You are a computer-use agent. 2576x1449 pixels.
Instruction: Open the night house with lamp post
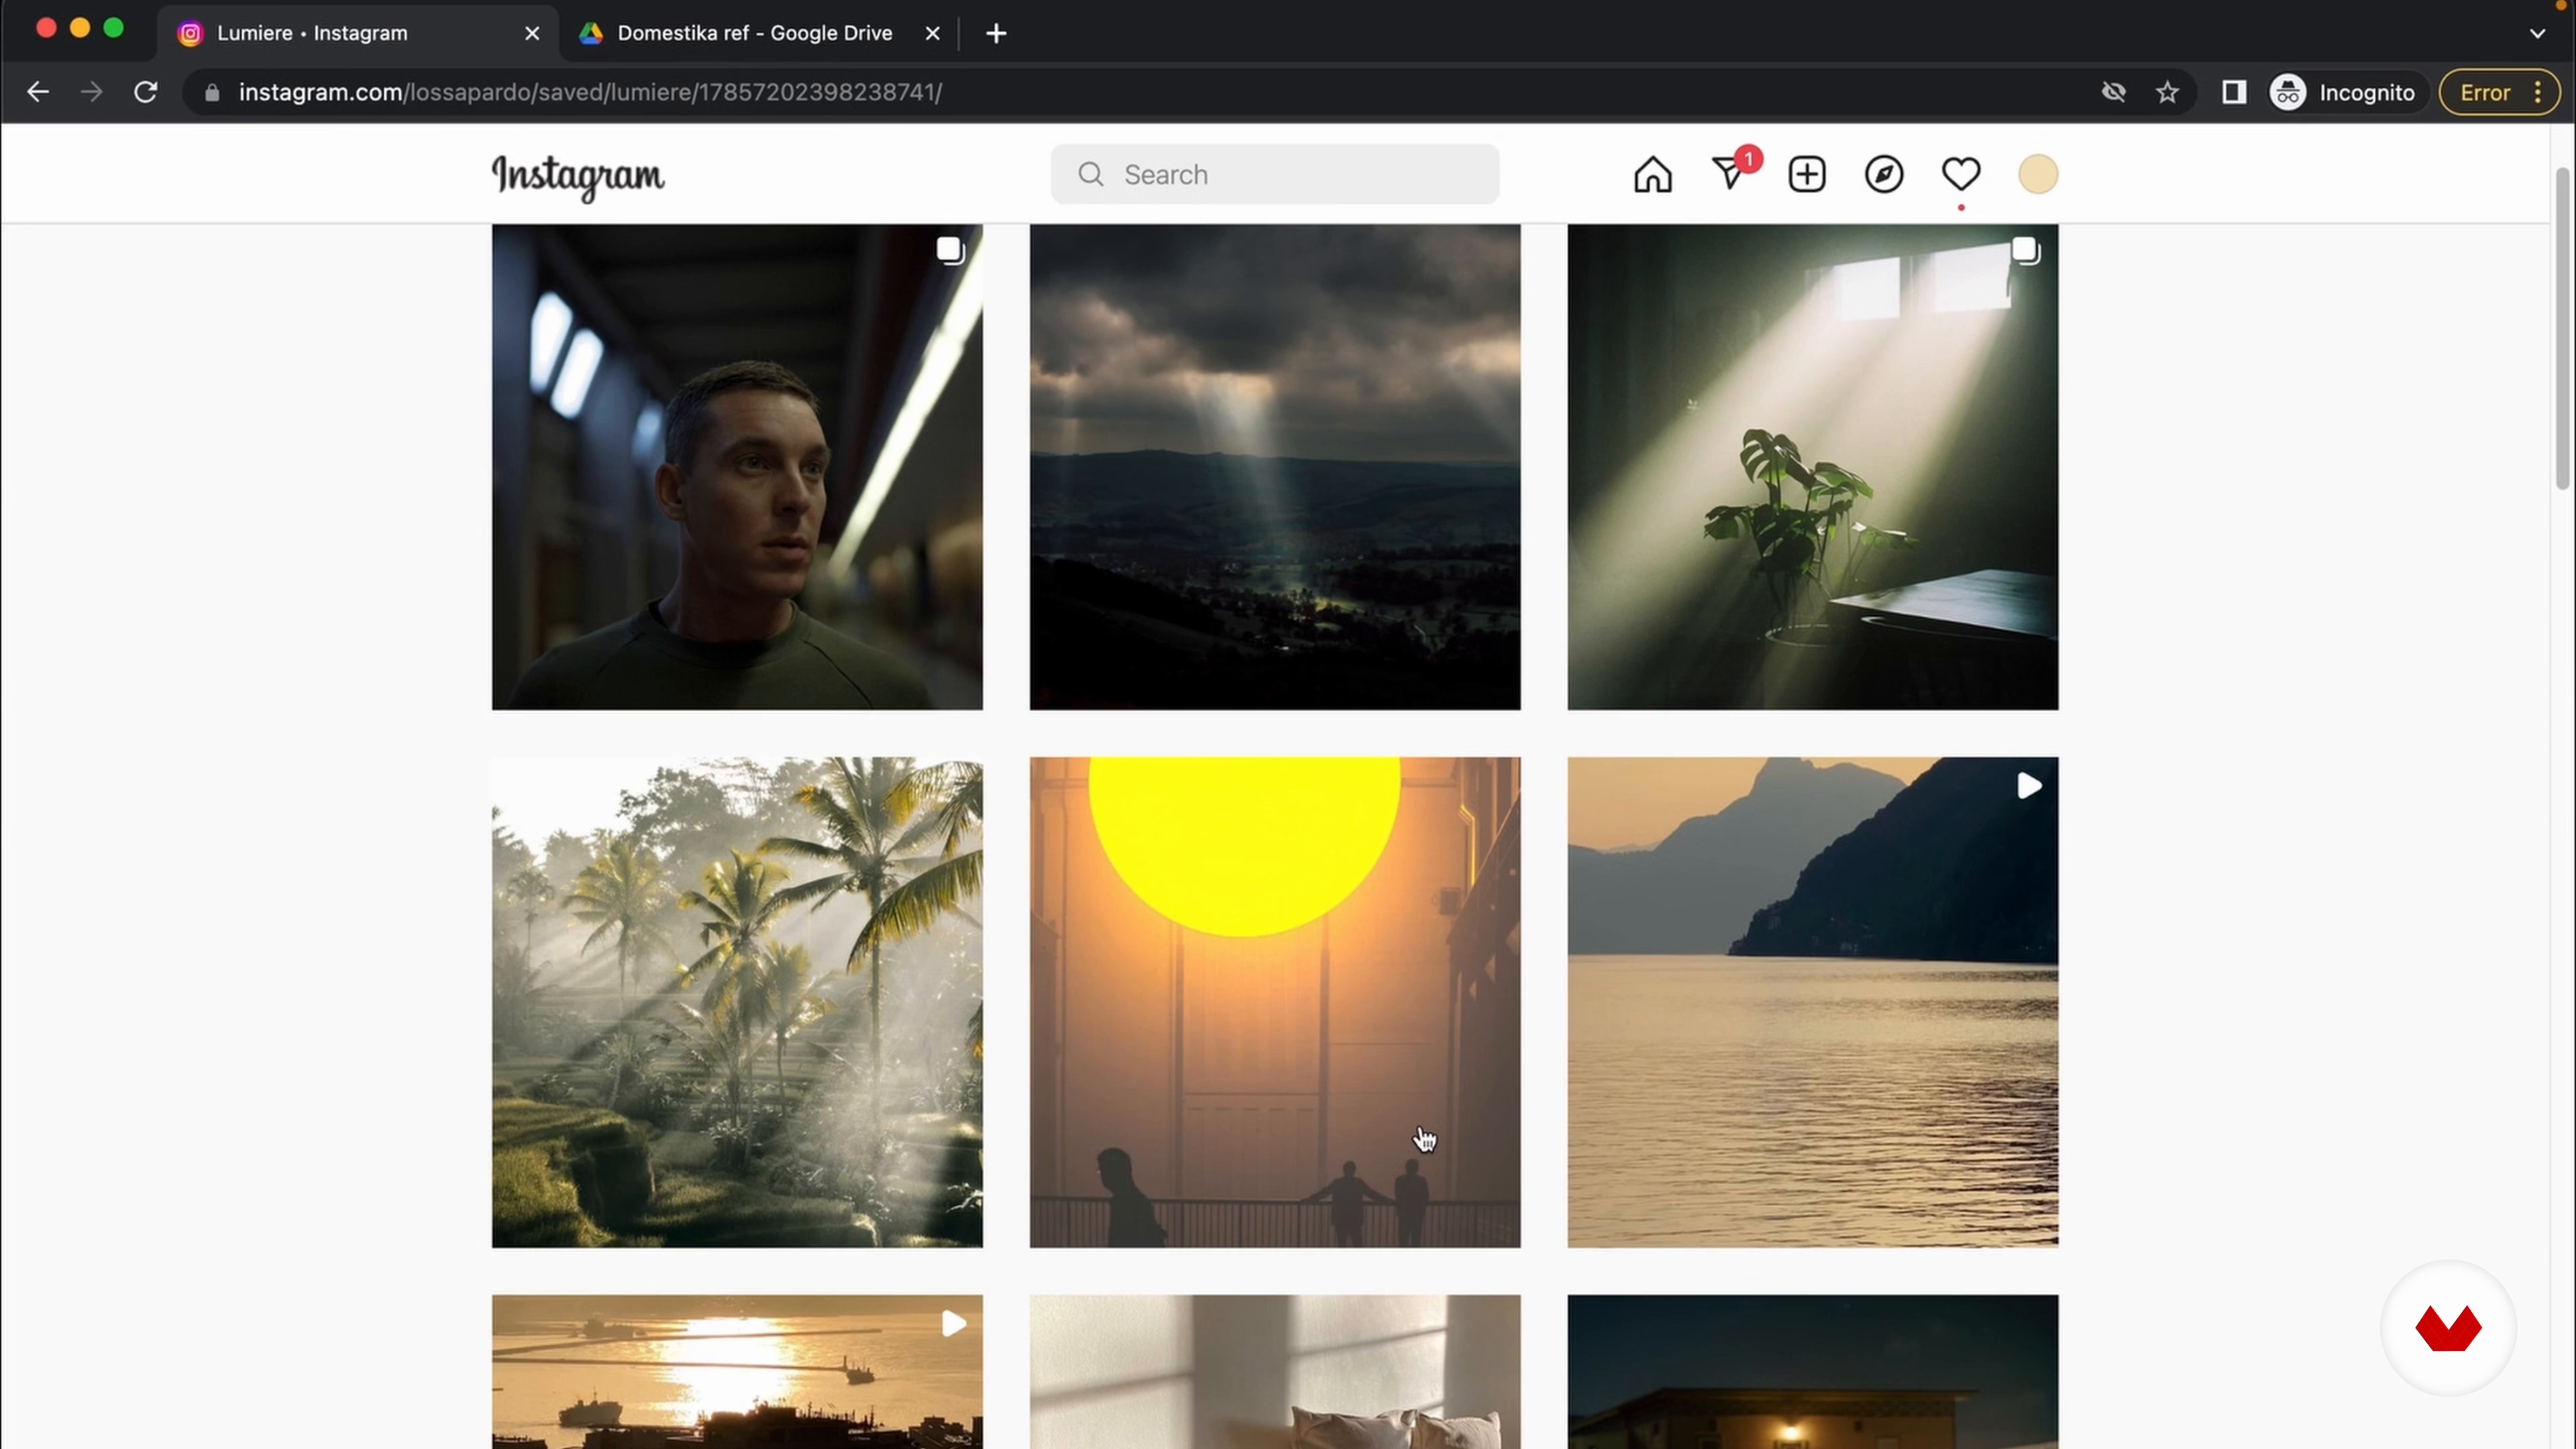click(x=1812, y=1371)
